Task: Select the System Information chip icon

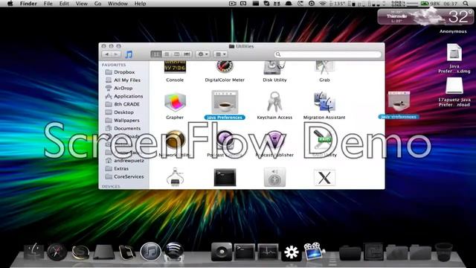Action: 175,177
